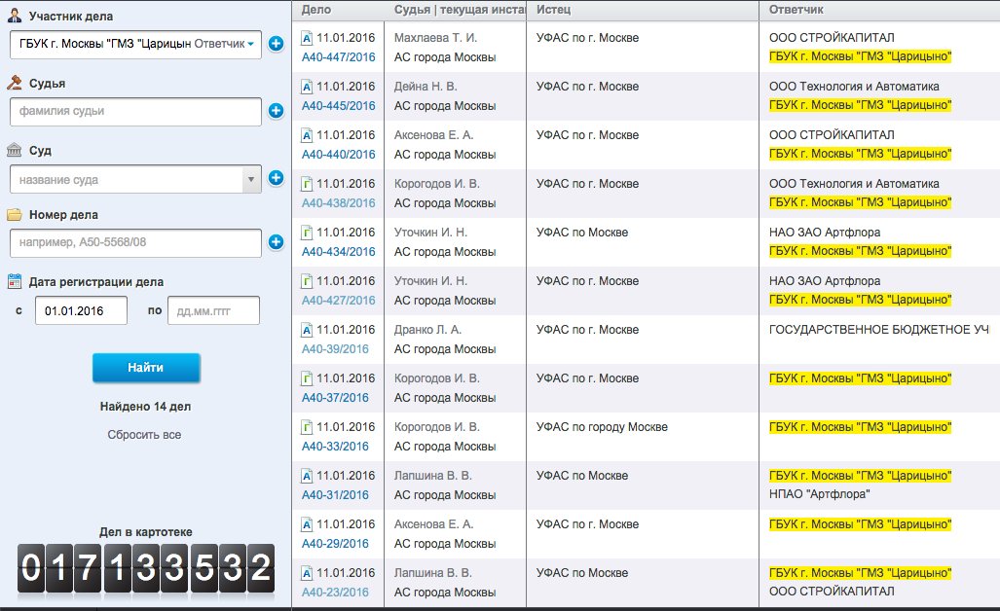Click the start date field 01.01.2016
Viewport: 1000px width, 611px height.
tap(81, 311)
